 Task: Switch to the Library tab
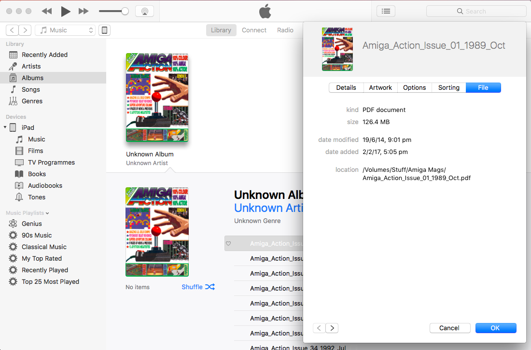click(221, 30)
